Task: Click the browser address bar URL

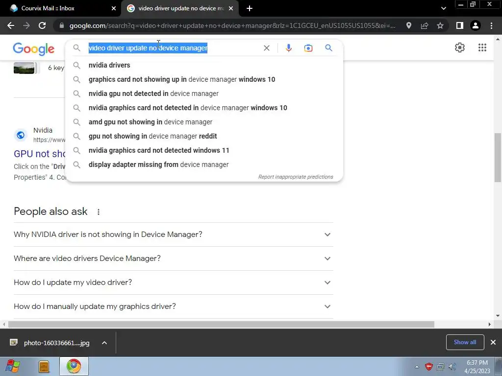Action: (232, 25)
